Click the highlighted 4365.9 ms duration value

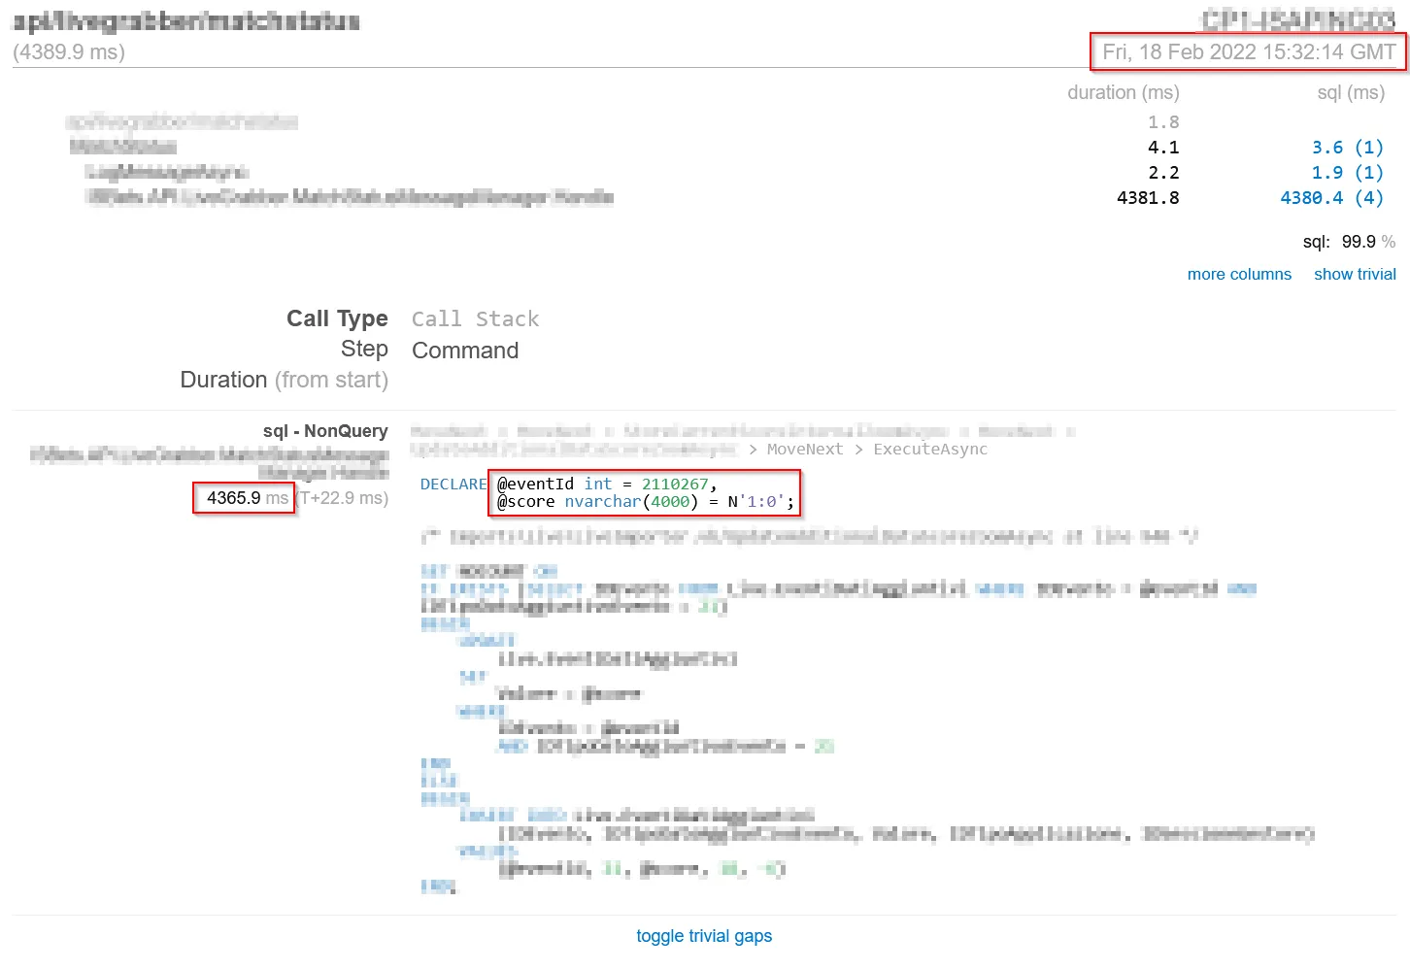click(x=243, y=498)
